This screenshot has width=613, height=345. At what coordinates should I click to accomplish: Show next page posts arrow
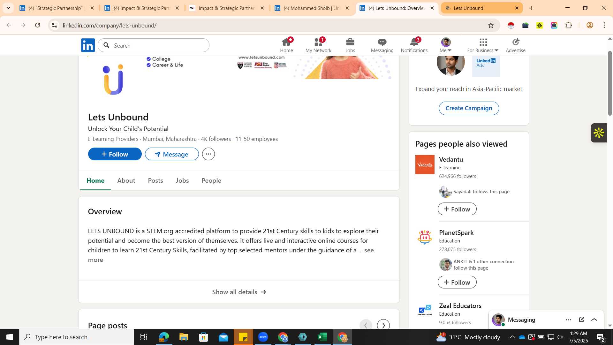tap(383, 325)
